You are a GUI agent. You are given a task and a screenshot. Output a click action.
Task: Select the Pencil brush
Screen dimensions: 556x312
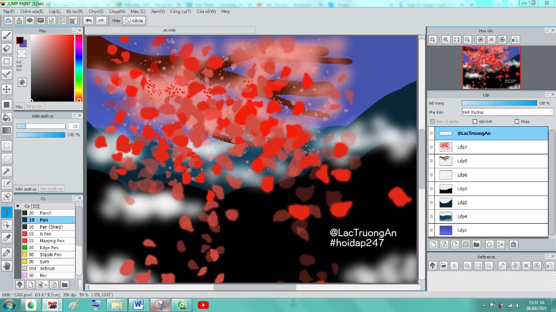tap(48, 213)
